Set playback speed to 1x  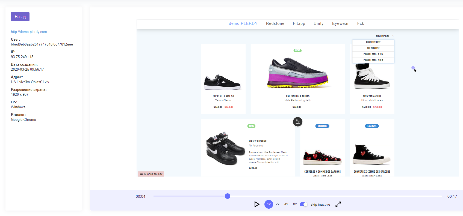(x=269, y=204)
